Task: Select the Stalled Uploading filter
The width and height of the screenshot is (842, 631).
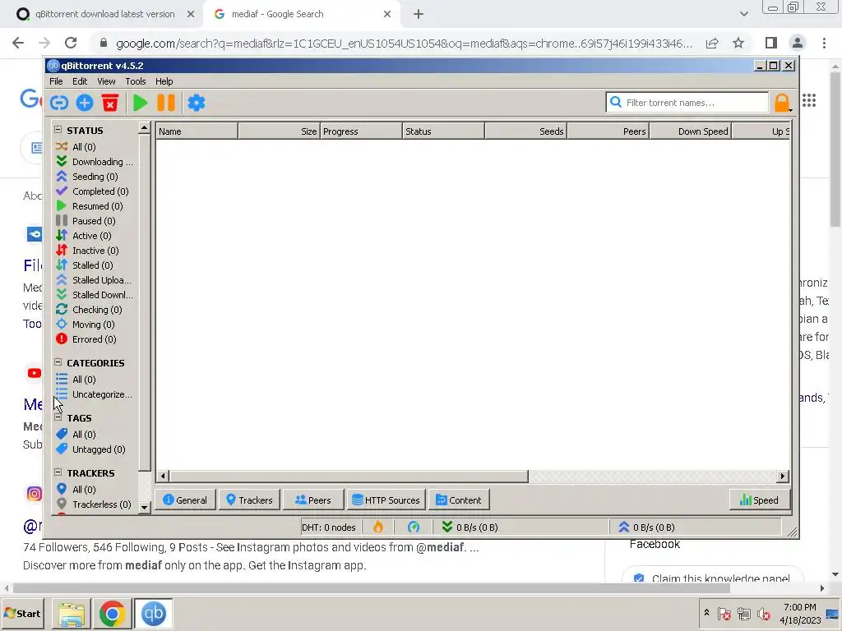Action: point(94,280)
